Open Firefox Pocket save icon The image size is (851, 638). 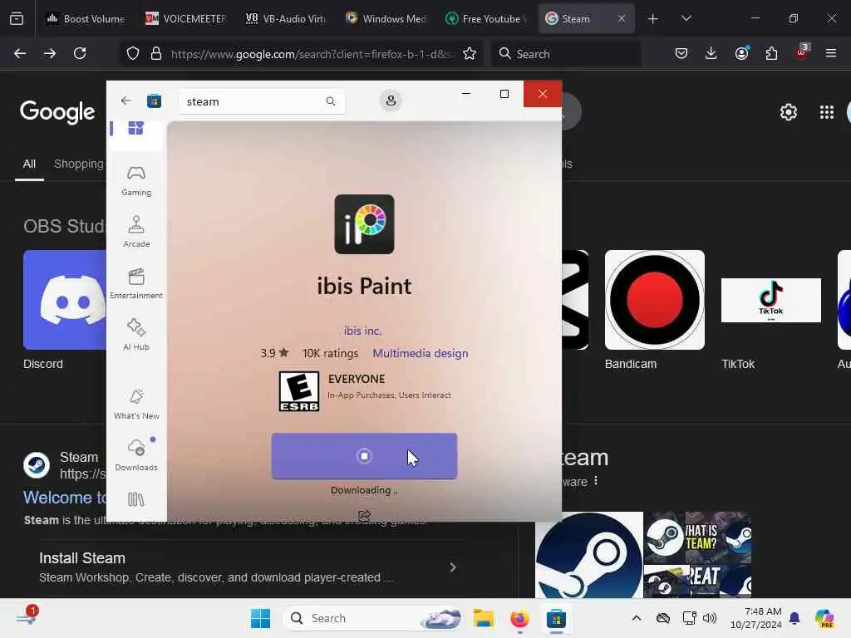(x=681, y=53)
